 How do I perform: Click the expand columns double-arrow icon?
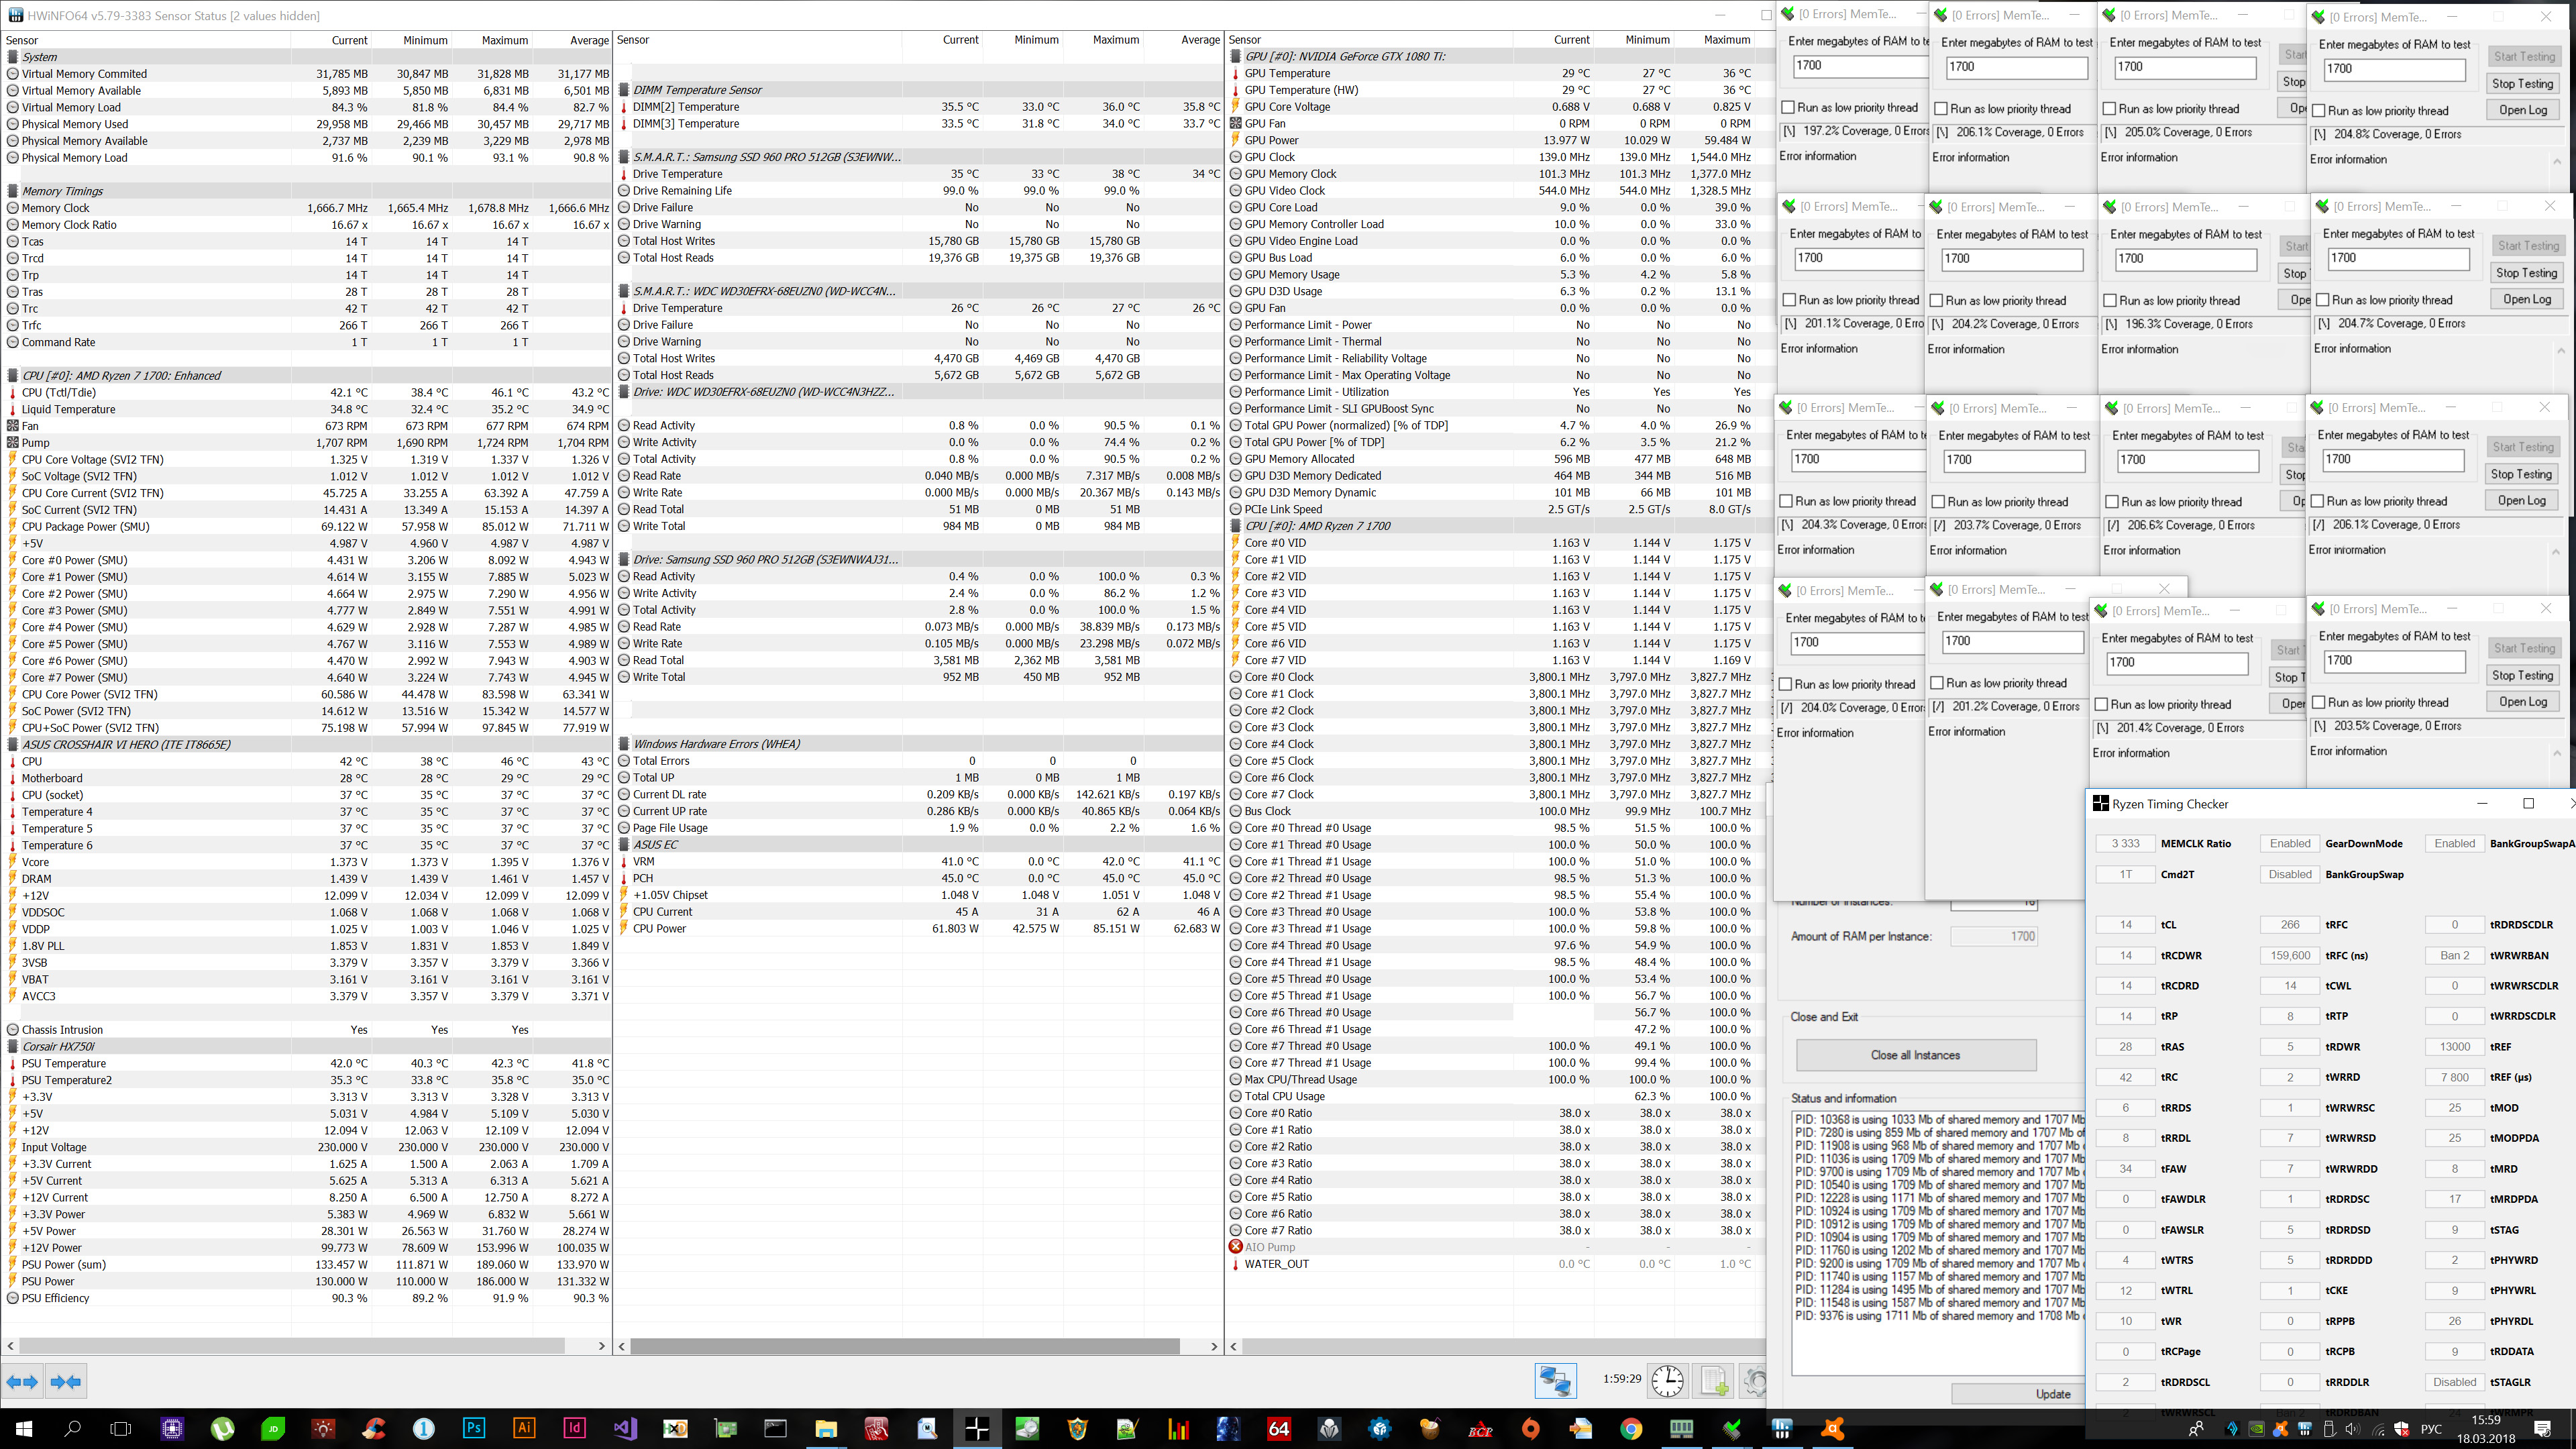tap(22, 1382)
